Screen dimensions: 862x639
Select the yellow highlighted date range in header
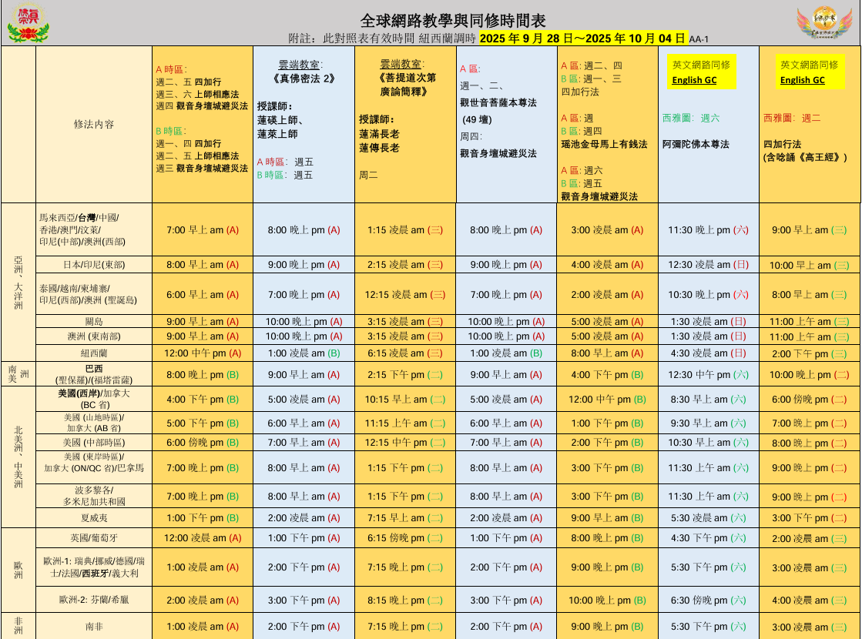(x=582, y=38)
